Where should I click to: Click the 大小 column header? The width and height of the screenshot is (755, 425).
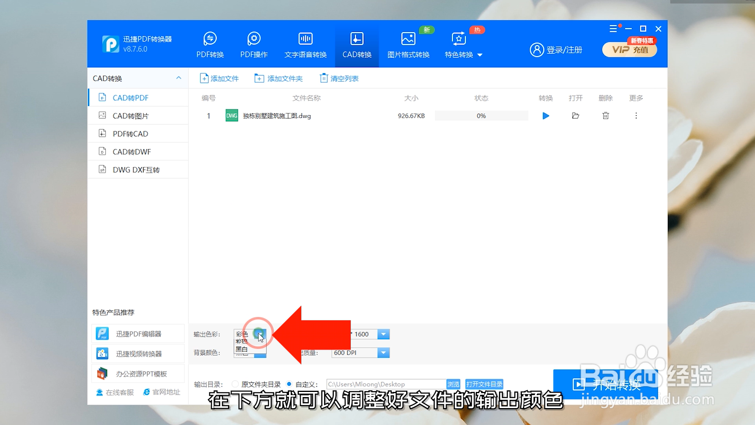pos(411,98)
